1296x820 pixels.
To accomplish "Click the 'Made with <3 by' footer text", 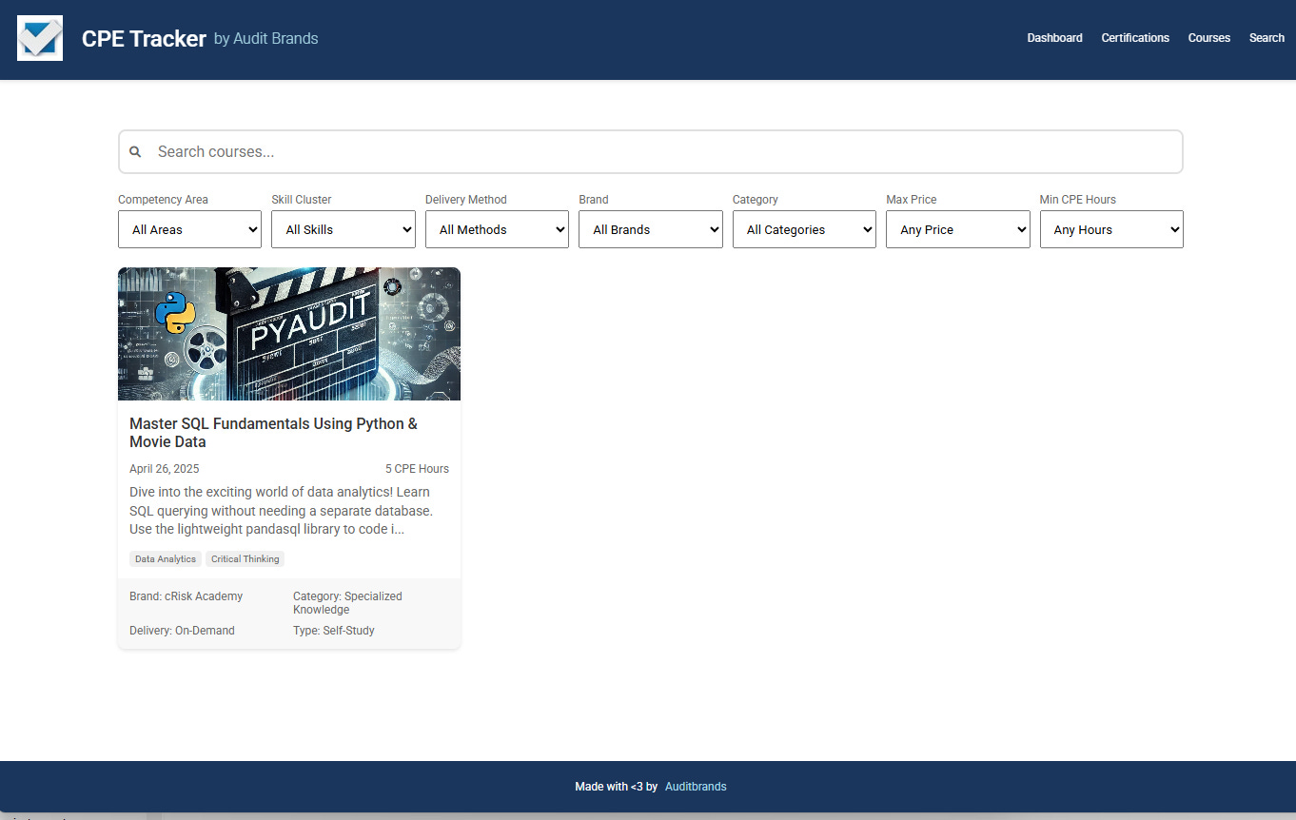I will (617, 787).
